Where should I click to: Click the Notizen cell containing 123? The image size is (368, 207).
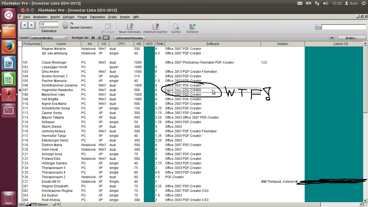click(264, 63)
